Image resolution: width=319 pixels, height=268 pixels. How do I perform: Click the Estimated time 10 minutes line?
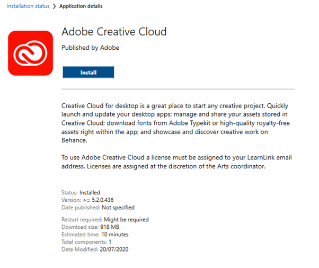tap(95, 235)
